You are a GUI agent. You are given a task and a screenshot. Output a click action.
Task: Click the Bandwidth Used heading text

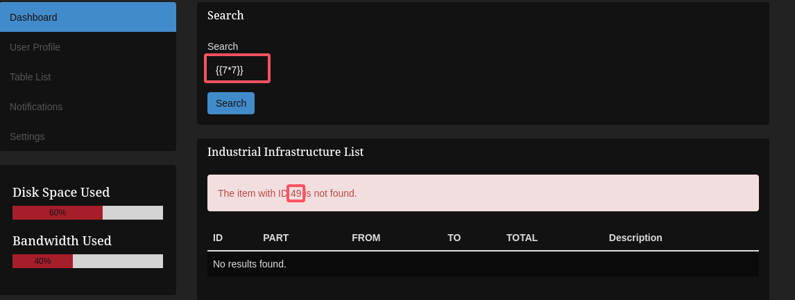pos(62,241)
